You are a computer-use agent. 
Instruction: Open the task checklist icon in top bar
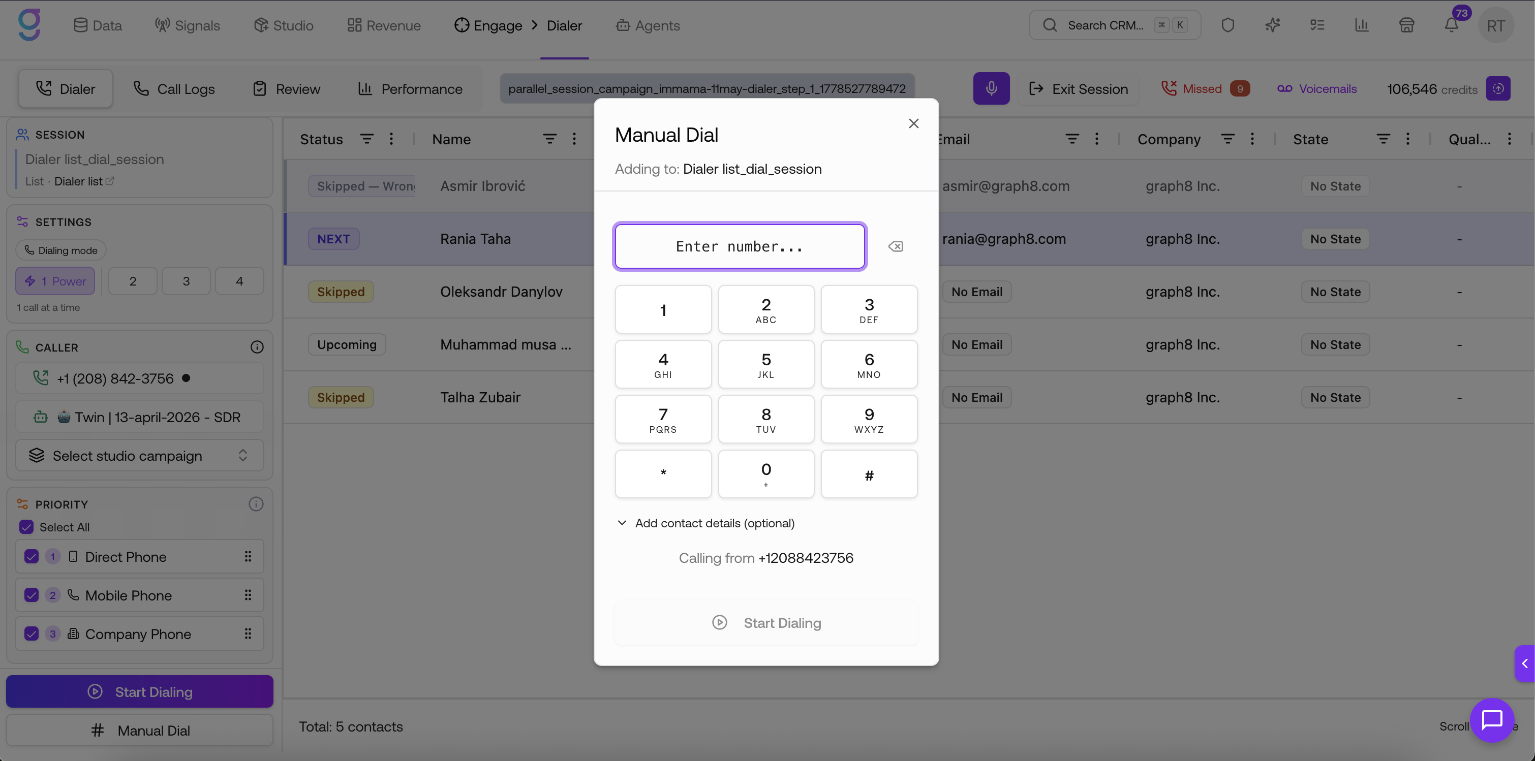click(1317, 25)
